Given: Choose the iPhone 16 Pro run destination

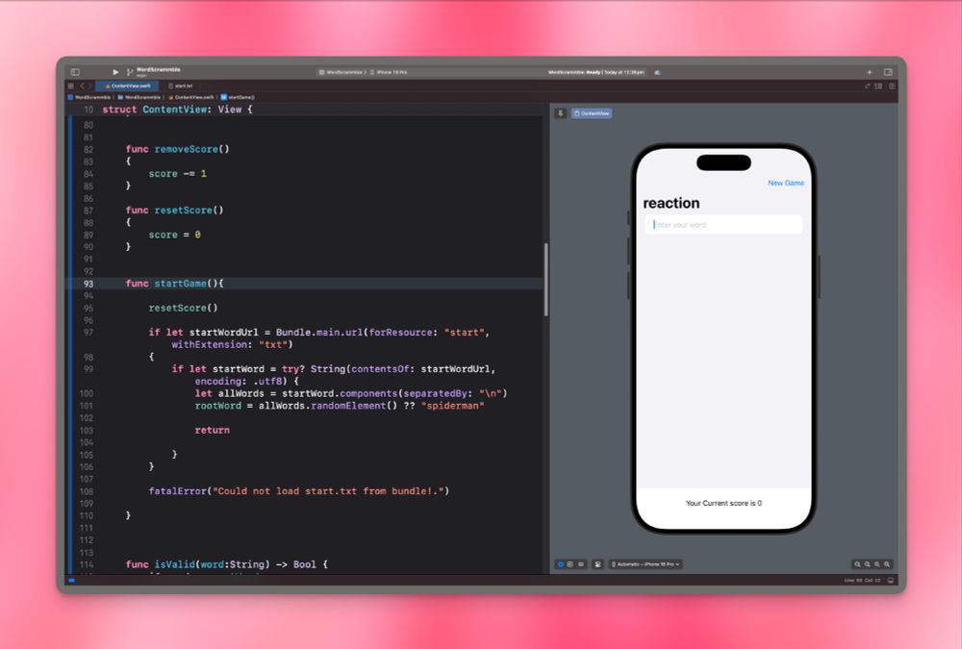Looking at the screenshot, I should tap(390, 72).
